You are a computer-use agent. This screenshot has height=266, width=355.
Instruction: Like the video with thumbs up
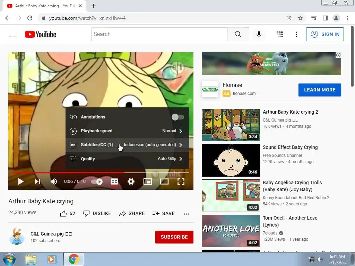[x=68, y=213]
